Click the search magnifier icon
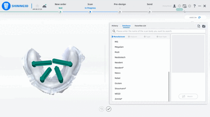The width and height of the screenshot is (210, 117). click(x=114, y=31)
